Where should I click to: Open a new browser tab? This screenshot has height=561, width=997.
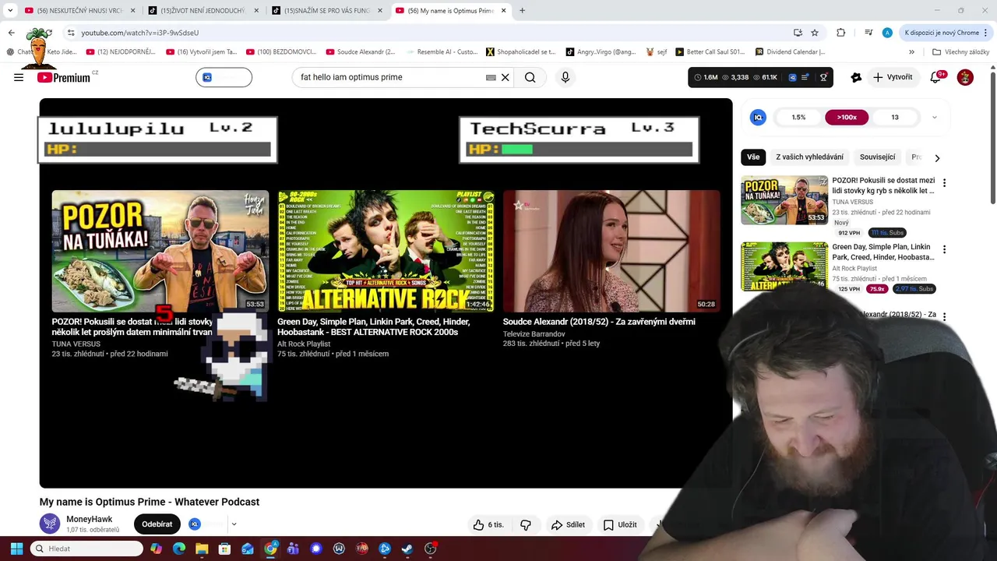coord(522,11)
